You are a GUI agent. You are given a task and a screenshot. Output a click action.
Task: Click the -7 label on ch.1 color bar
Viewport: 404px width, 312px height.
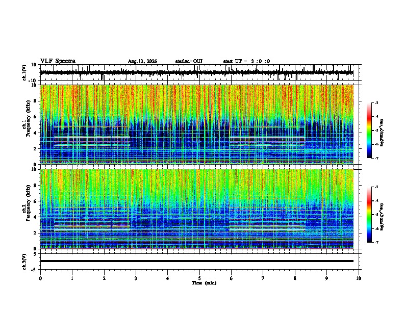click(x=376, y=158)
